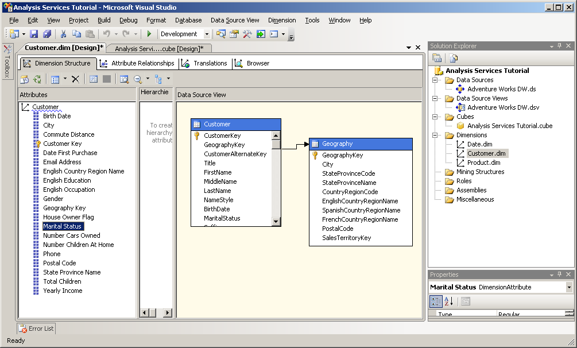Image resolution: width=577 pixels, height=348 pixels.
Task: Click Alphabetical sort icon in Properties panel
Action: point(448,301)
